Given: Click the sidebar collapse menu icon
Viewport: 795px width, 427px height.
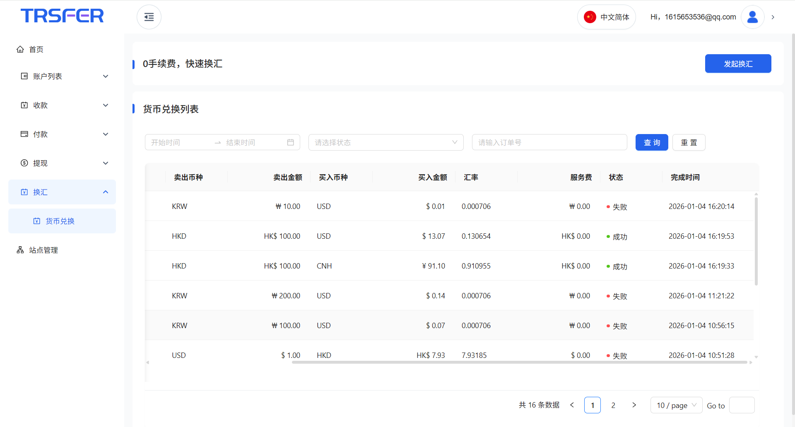Looking at the screenshot, I should [x=149, y=17].
